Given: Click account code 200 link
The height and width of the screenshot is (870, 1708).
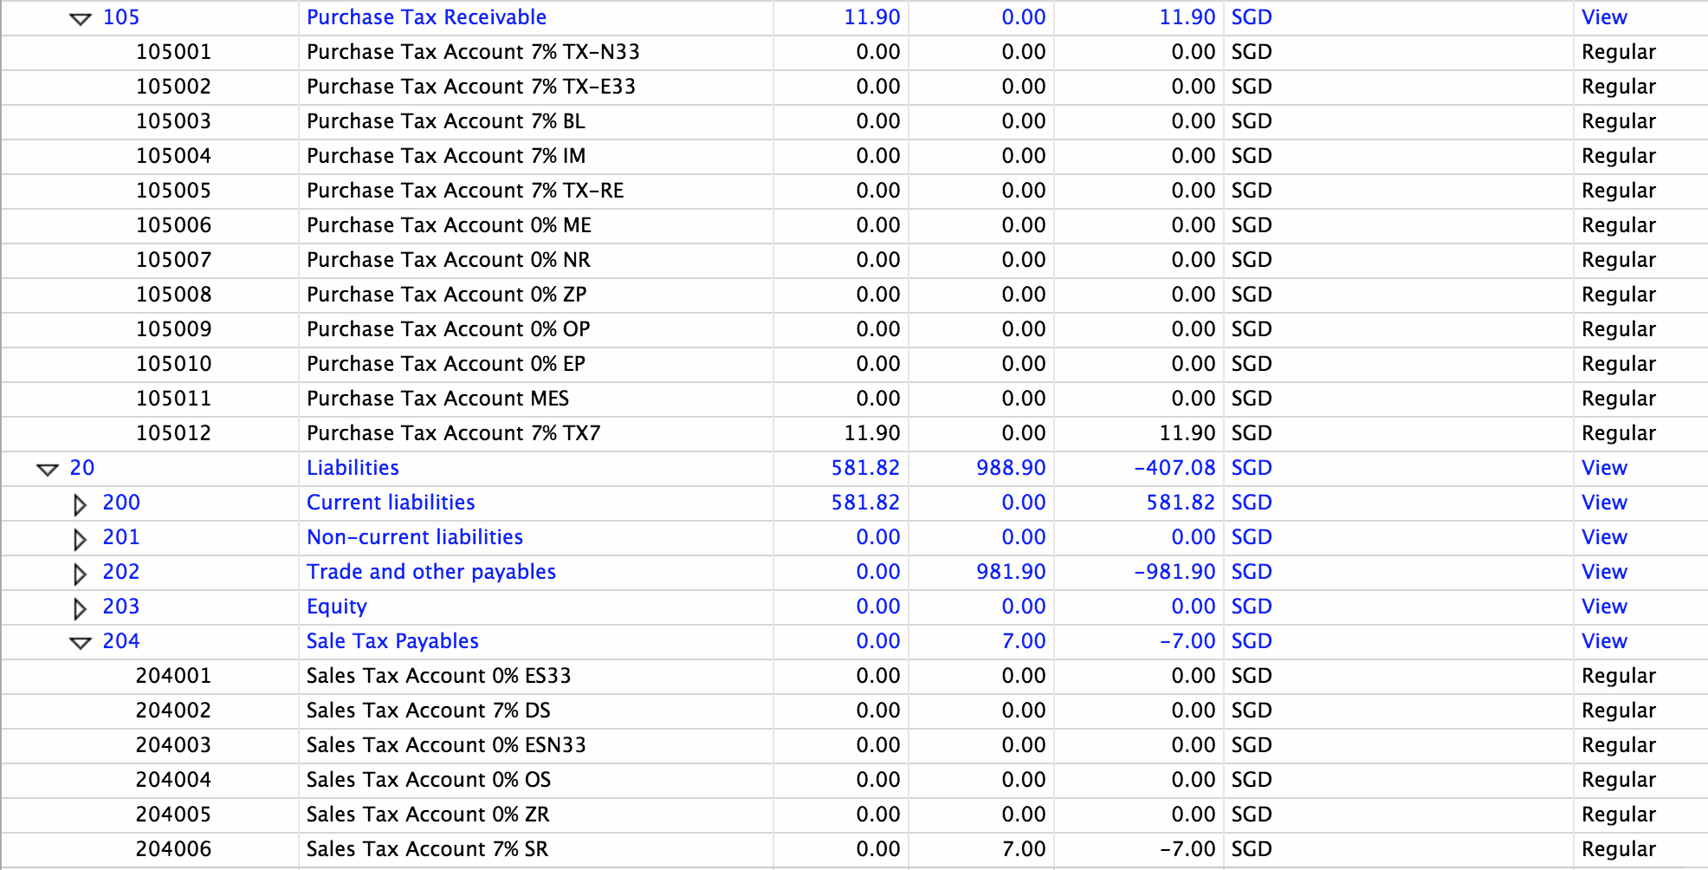Looking at the screenshot, I should coord(121,503).
